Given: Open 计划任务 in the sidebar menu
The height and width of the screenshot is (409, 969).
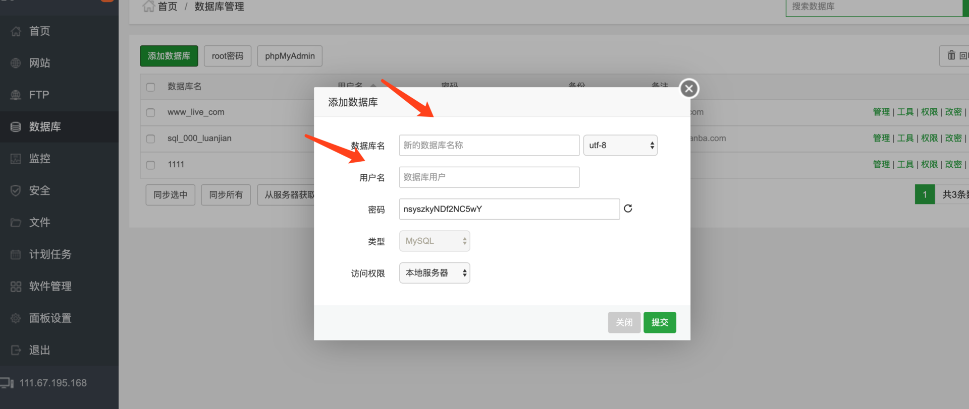Looking at the screenshot, I should [50, 254].
